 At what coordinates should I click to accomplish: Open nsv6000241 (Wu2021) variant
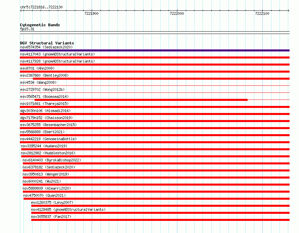tap(42, 181)
